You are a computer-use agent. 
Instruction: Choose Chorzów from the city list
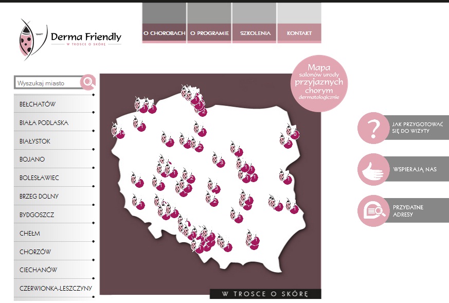pyautogui.click(x=35, y=252)
